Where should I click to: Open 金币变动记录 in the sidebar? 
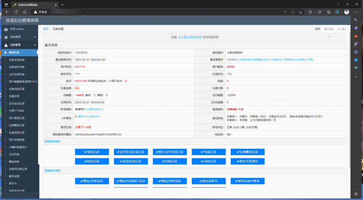coord(17,104)
